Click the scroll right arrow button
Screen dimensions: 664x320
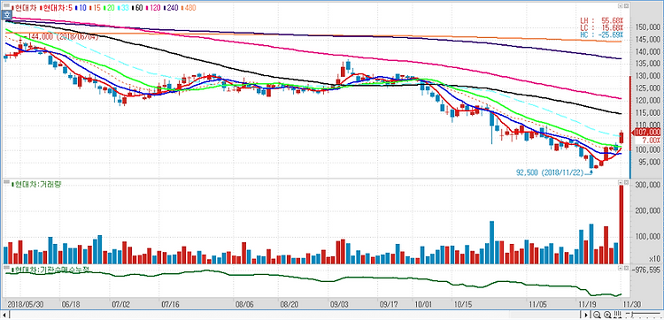point(586,315)
